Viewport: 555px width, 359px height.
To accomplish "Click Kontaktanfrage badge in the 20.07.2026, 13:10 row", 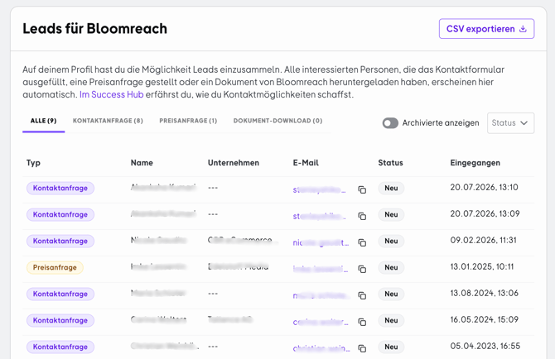I will 60,188.
